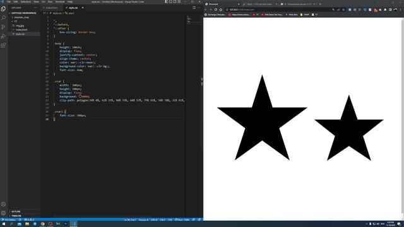Click the browser vertical scrollbar
This screenshot has width=404, height=227.
[x=403, y=119]
